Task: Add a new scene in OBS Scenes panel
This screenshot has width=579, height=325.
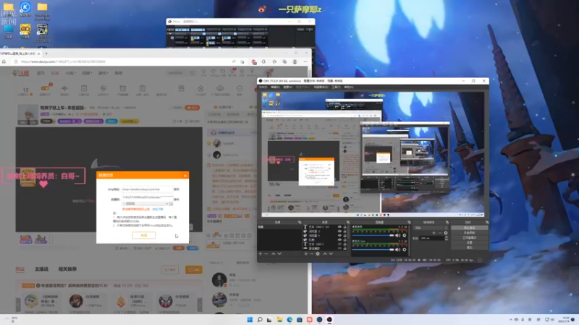Action: point(261,254)
